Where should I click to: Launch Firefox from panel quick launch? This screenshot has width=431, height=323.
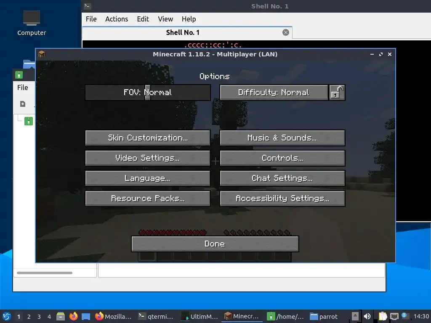[73, 316]
